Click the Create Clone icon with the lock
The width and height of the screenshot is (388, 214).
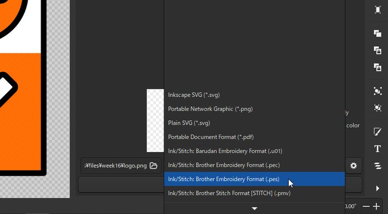(x=378, y=50)
